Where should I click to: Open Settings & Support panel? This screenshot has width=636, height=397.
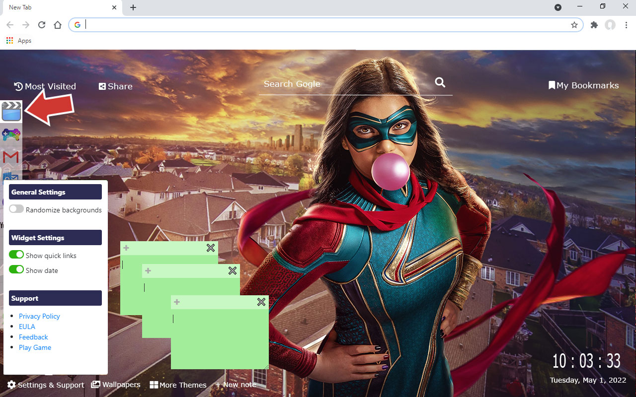tap(46, 385)
